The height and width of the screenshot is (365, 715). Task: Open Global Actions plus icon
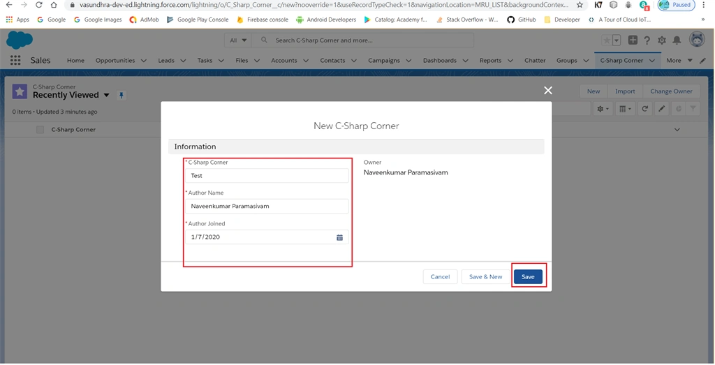(x=633, y=40)
